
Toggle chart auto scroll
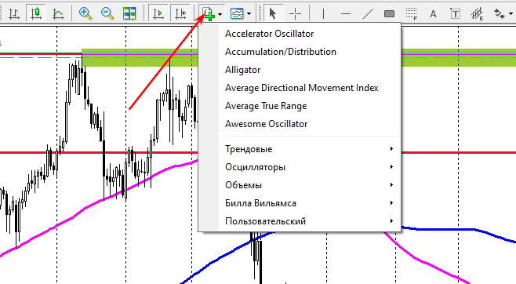pos(158,13)
